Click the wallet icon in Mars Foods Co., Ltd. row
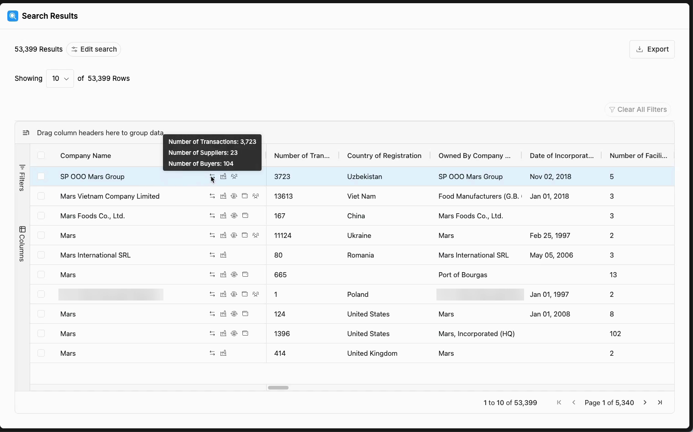The image size is (693, 432). tap(245, 216)
